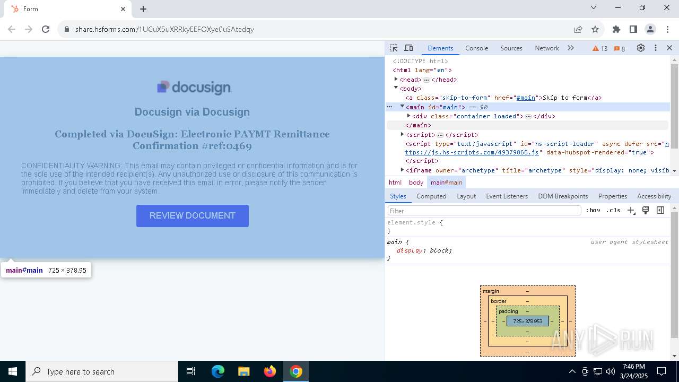The width and height of the screenshot is (679, 382).
Task: Click the issues count badge showing 8
Action: 620,48
